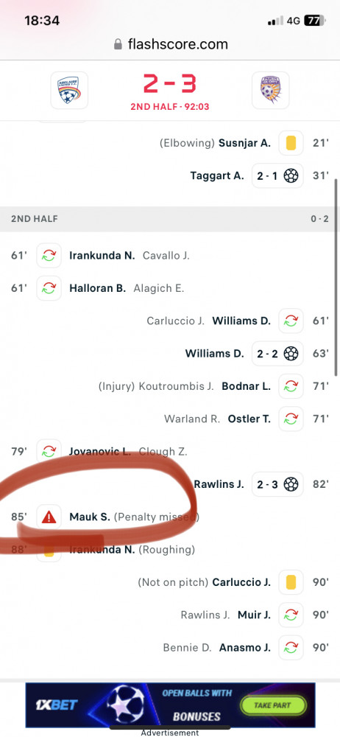This screenshot has width=340, height=737.
Task: Open the Perth Glory team logo
Action: coord(271,90)
